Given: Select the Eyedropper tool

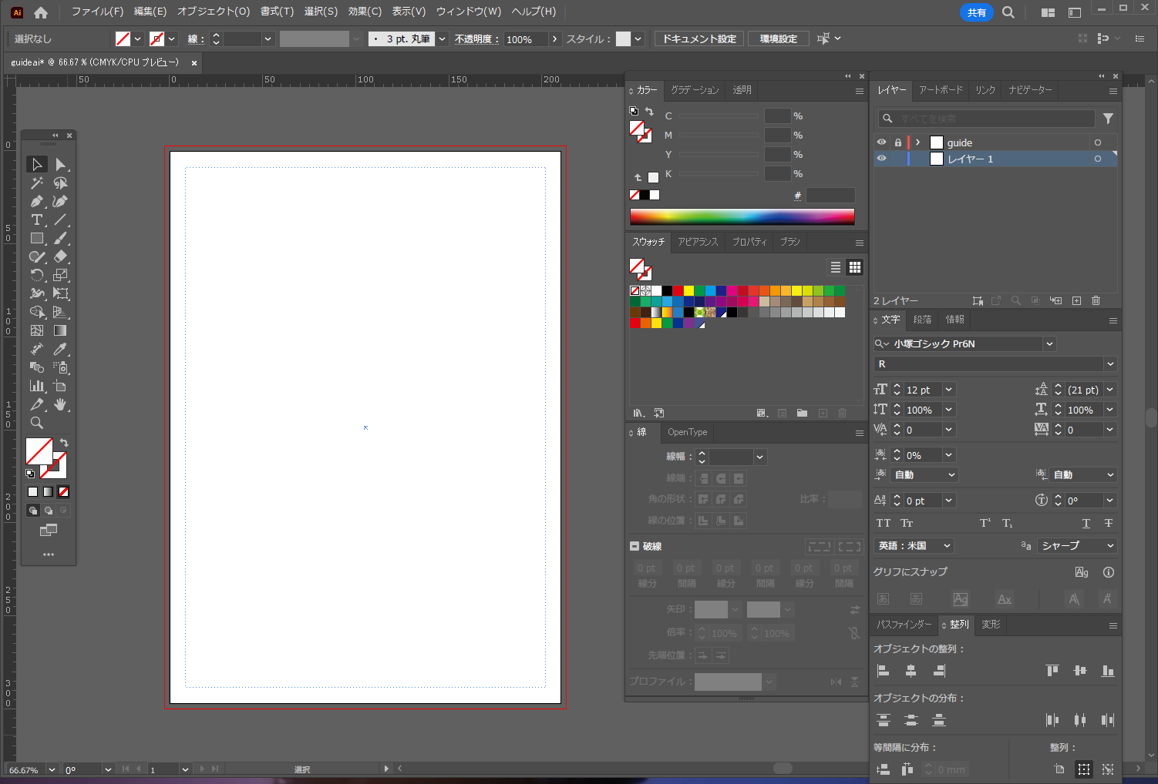Looking at the screenshot, I should [x=61, y=349].
